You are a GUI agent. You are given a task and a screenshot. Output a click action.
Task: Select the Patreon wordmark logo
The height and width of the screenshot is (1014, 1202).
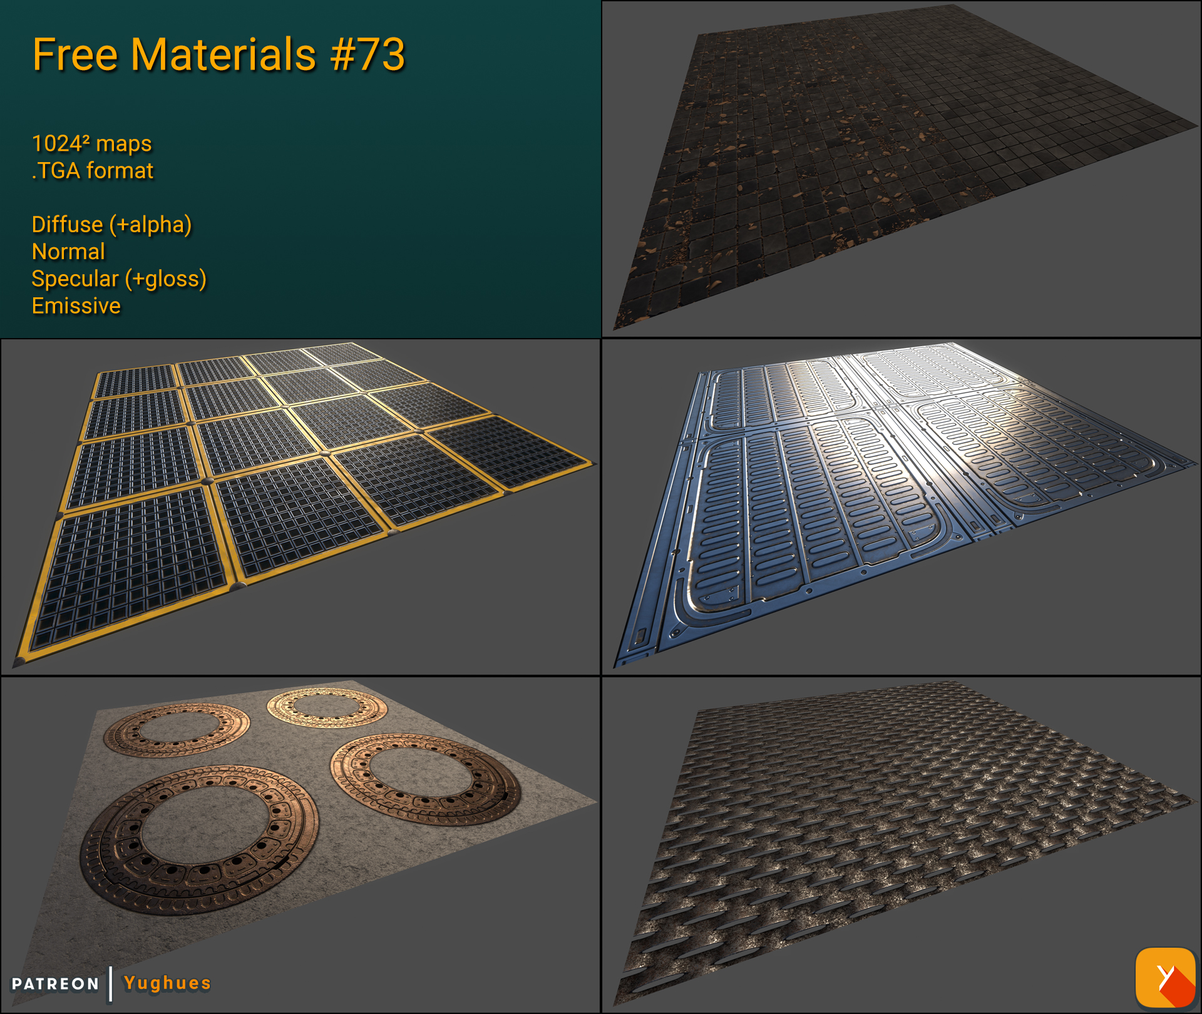tap(55, 983)
